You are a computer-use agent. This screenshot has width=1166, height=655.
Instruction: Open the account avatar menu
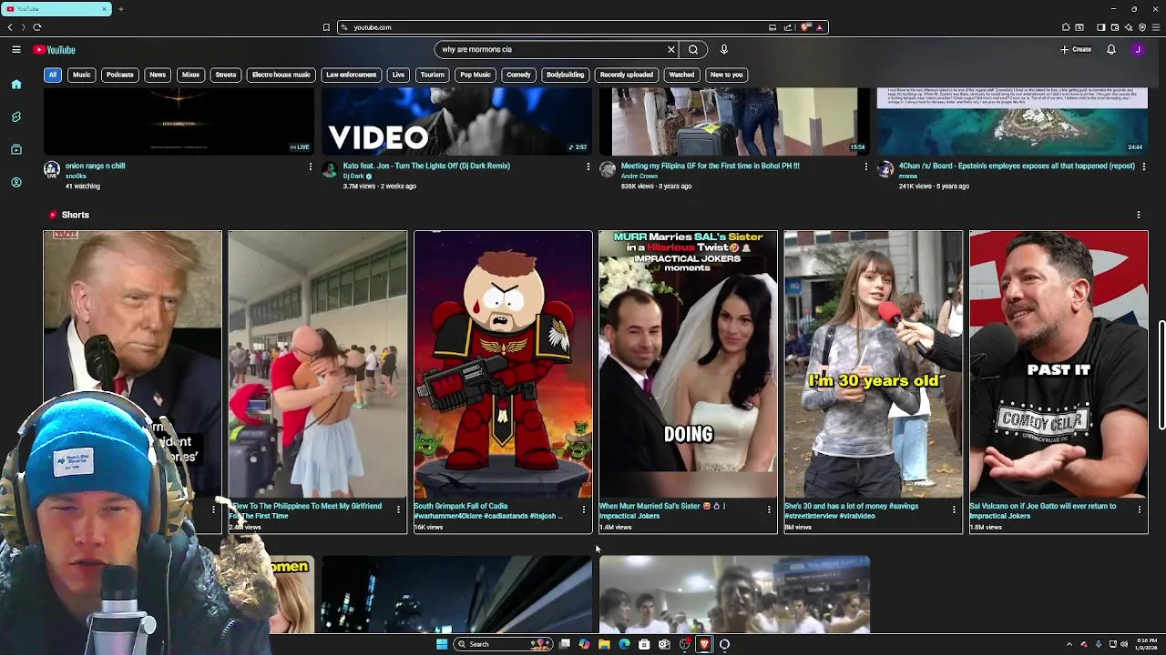[1138, 50]
